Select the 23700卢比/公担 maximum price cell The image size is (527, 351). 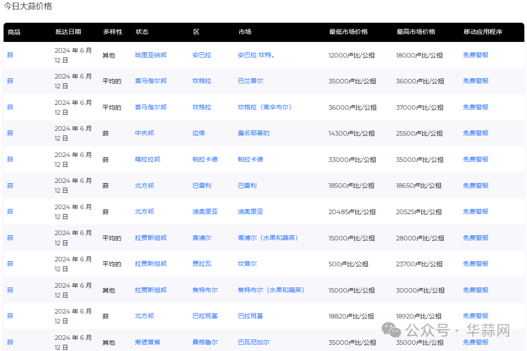[419, 264]
